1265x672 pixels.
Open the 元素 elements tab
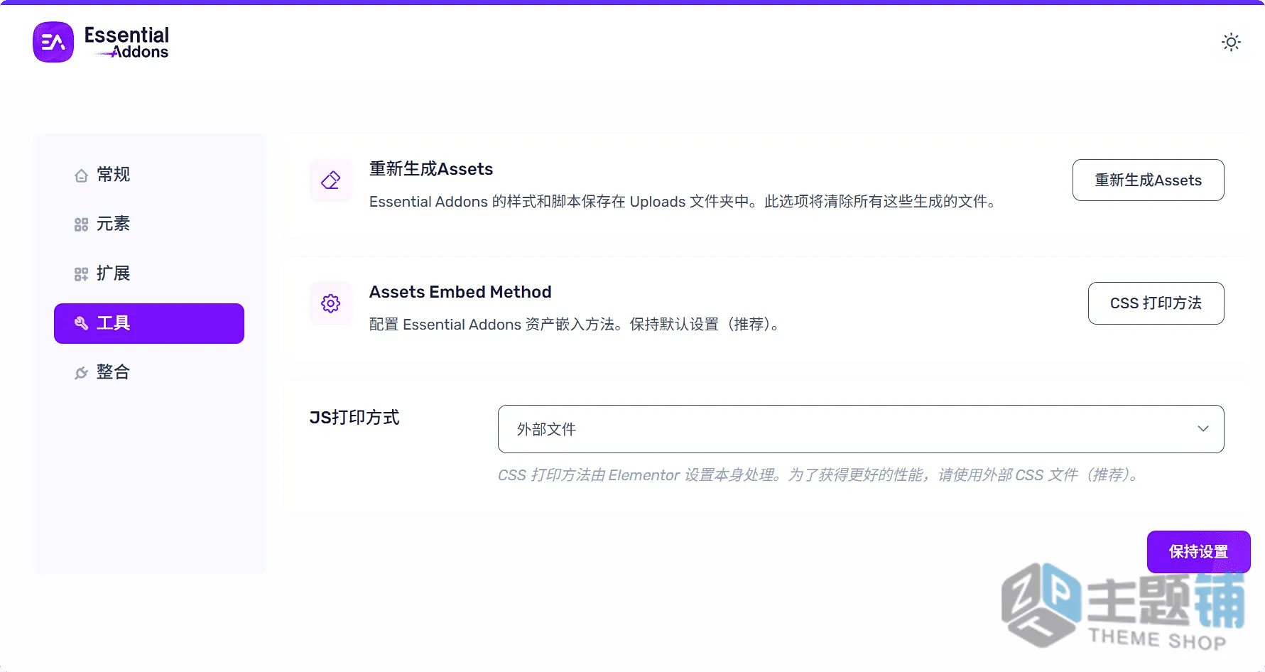[149, 224]
